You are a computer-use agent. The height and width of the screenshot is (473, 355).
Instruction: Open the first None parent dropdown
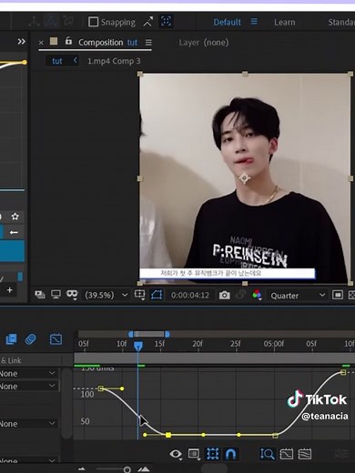[28, 374]
